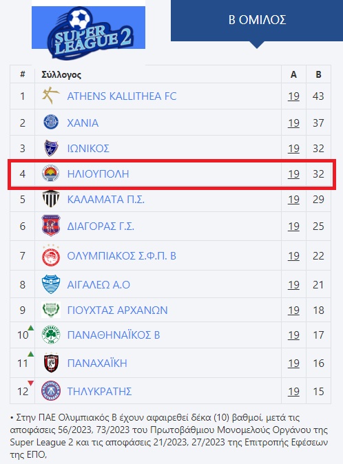Click the ΗΛΙΟΥΠΟΛΗ sun crest icon
The width and height of the screenshot is (343, 464).
pyautogui.click(x=50, y=173)
